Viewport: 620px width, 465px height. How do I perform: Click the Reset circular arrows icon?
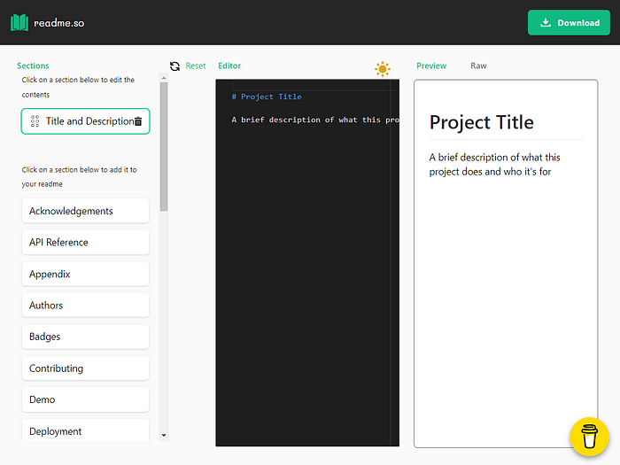[x=174, y=66]
